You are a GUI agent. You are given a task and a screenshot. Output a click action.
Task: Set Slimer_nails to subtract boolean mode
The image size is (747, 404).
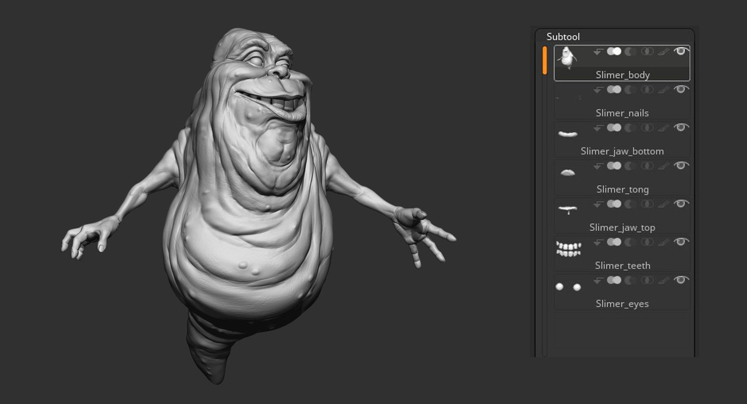point(630,90)
